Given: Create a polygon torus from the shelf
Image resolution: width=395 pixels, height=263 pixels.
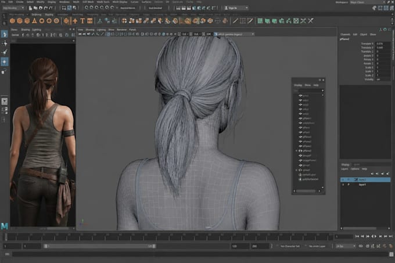Looking at the screenshot, I should 42,21.
